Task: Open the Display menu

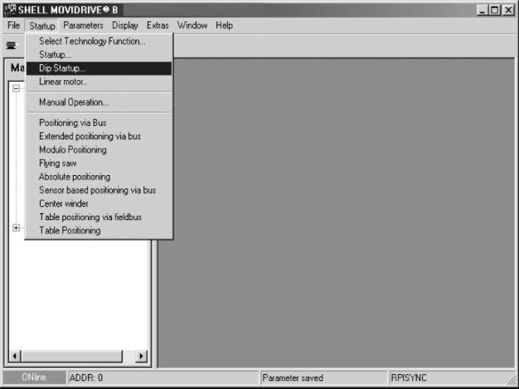Action: pyautogui.click(x=126, y=26)
